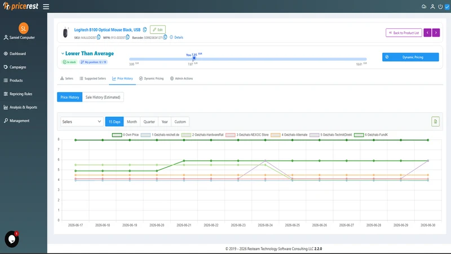The image size is (451, 254).
Task: Switch to the Dynamic Pricing tab
Action: tap(151, 78)
